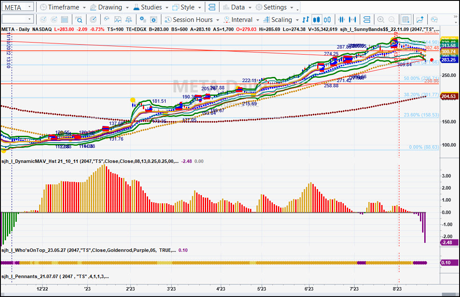
Task: Expand the Interval dropdown arrow
Action: [258, 20]
